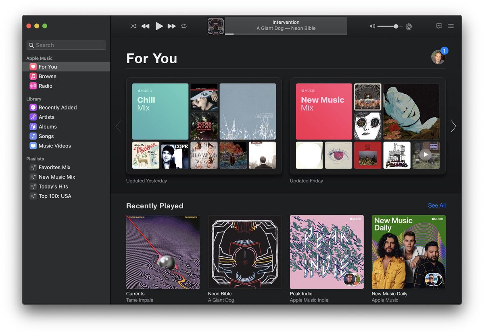Click the Intervention song title
Image resolution: width=484 pixels, height=334 pixels.
[x=286, y=22]
